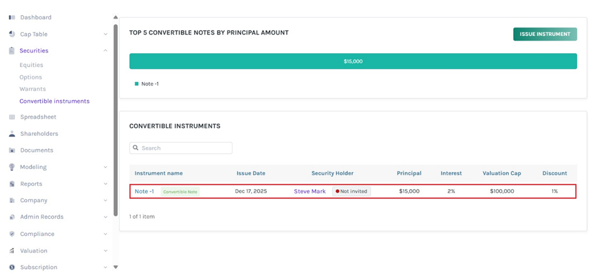This screenshot has width=589, height=276.
Task: Click sidebar scrollbar up arrow
Action: 116,18
